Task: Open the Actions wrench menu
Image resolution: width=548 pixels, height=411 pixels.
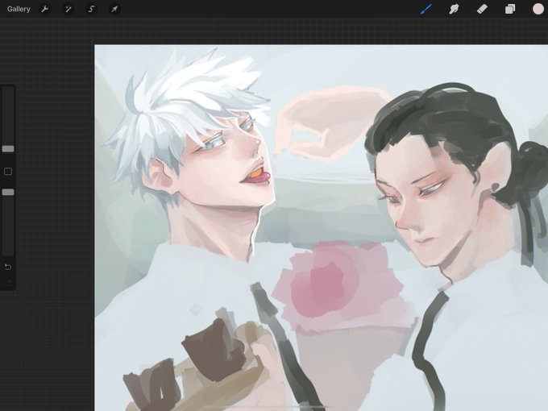Action: pos(45,9)
